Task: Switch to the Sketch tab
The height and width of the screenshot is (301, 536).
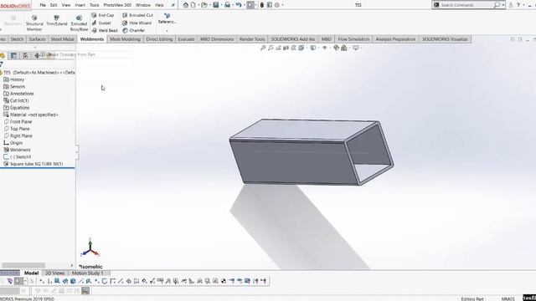Action: (17, 39)
